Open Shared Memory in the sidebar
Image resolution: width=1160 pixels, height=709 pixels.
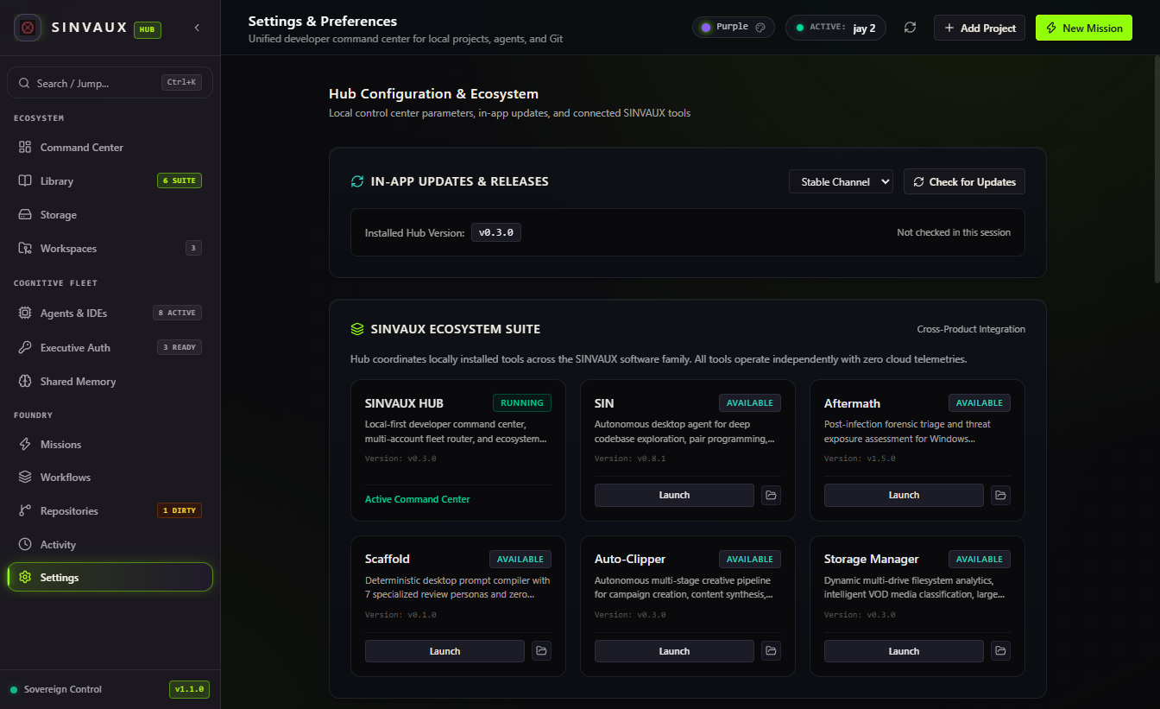click(110, 382)
